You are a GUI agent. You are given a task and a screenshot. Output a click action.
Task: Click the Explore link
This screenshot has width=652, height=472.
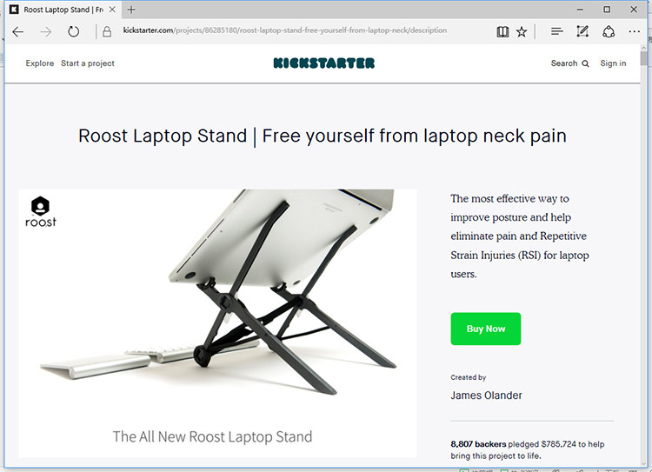40,63
